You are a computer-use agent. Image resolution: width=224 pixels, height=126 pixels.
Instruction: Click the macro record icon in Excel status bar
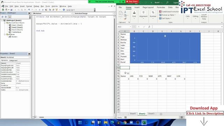(x=125, y=117)
